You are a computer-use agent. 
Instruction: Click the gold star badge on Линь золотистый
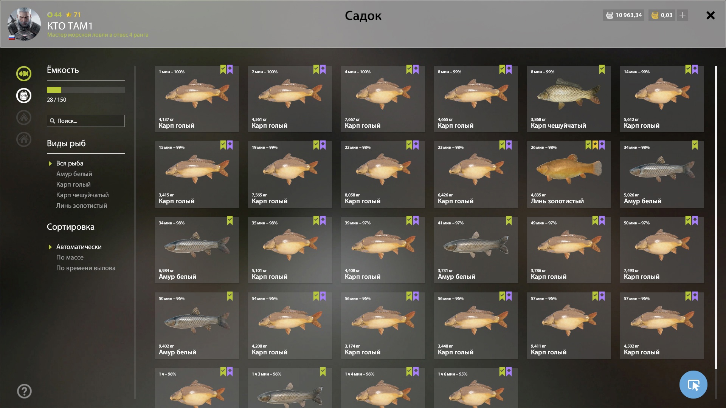pos(595,145)
